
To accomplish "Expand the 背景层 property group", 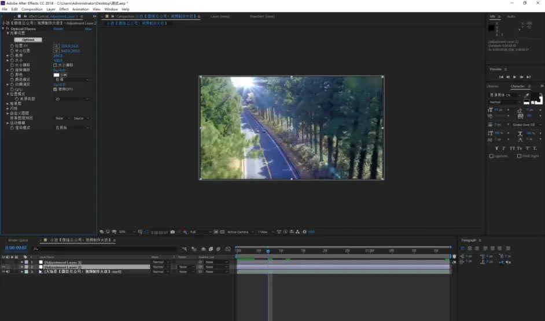I will pyautogui.click(x=8, y=103).
